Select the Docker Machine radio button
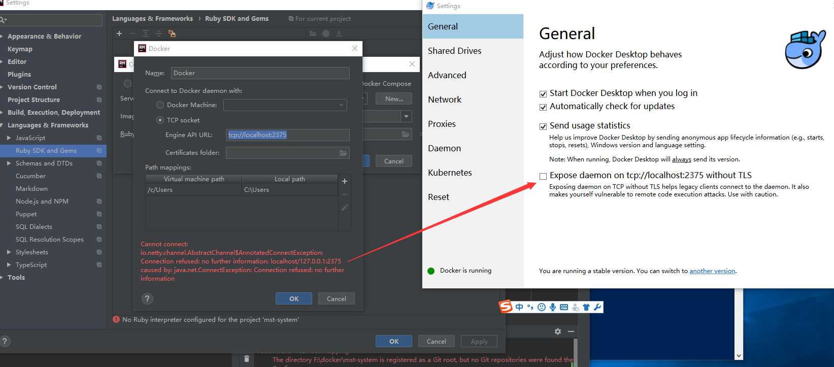 160,105
